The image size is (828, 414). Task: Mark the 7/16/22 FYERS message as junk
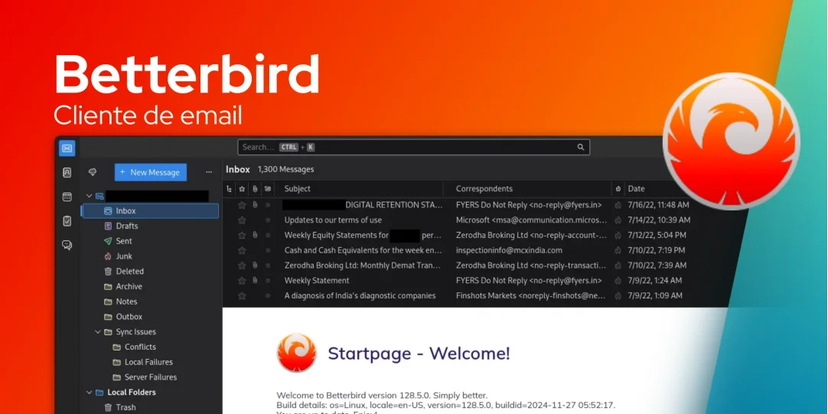click(618, 205)
